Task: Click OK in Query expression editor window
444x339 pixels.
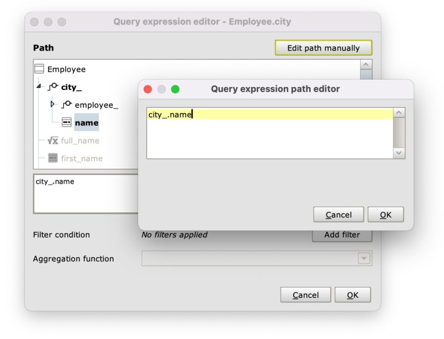Action: click(352, 295)
